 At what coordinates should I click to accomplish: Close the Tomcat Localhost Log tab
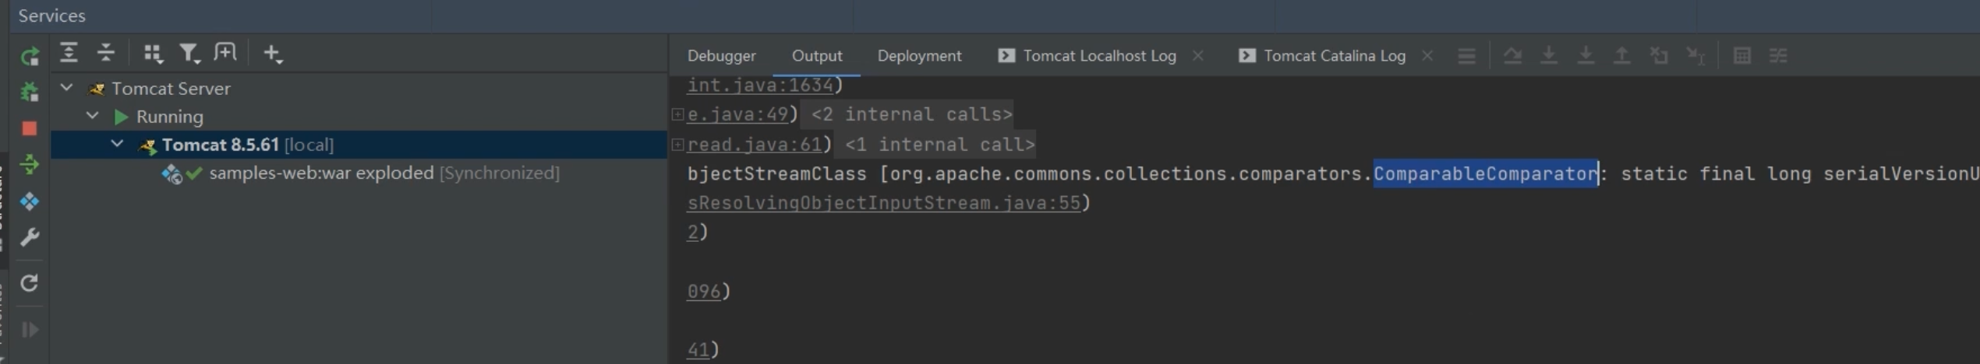pos(1198,56)
